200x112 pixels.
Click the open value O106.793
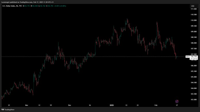[26, 6]
